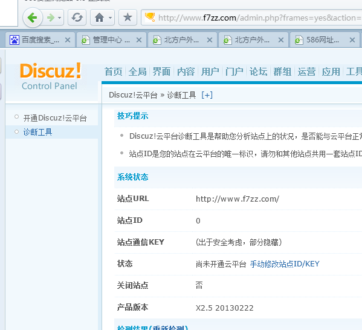Click the 关闭站点 row label
This screenshot has width=362, height=330.
pos(132,285)
